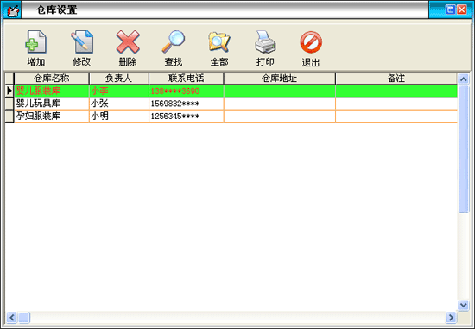Click the 退出 (Exit) icon
This screenshot has height=329, width=475.
[311, 42]
